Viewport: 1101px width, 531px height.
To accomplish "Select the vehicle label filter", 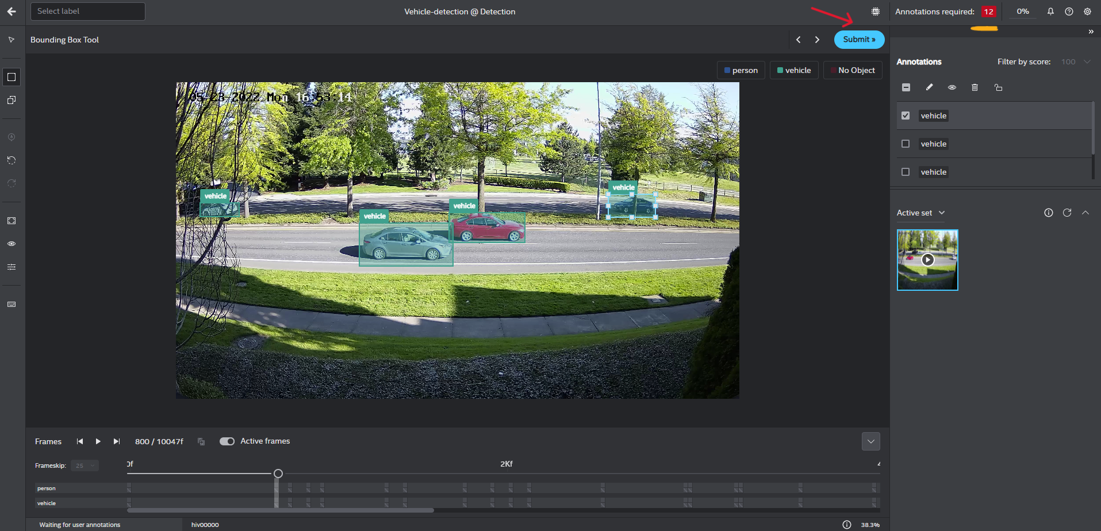I will [x=793, y=70].
